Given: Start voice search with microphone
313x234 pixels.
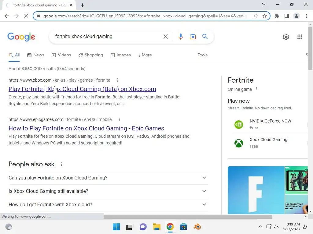Looking at the screenshot, I should [x=180, y=37].
